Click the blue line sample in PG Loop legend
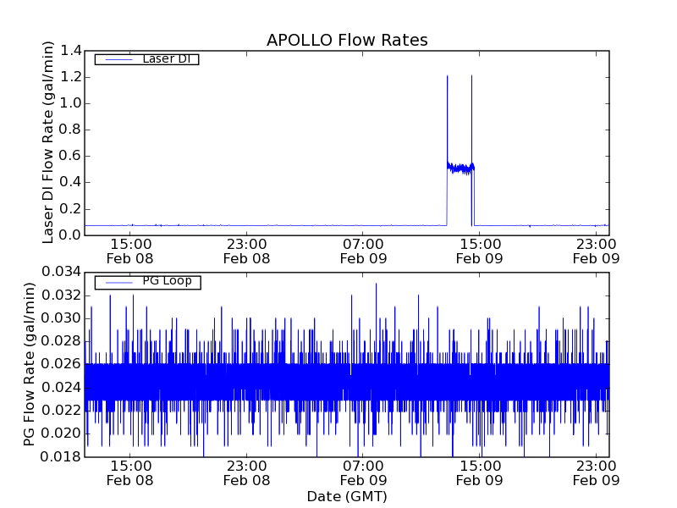Image resolution: width=677 pixels, height=508 pixels. [116, 282]
